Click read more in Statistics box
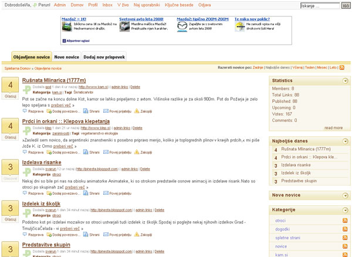 pos(333,128)
